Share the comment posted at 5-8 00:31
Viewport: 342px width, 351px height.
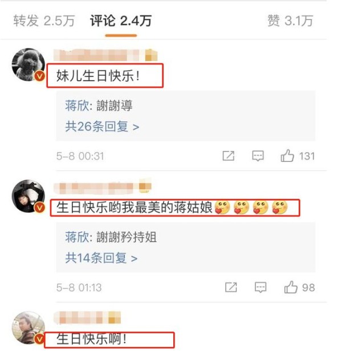[x=229, y=156]
